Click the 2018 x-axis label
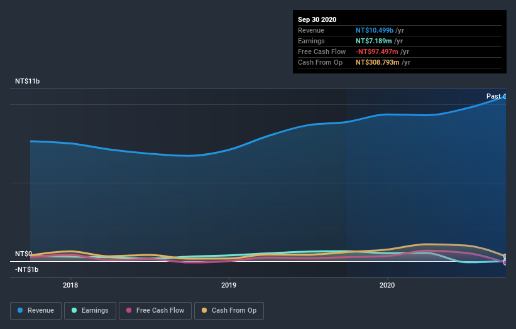Screen dimensions: 516x329 pyautogui.click(x=70, y=285)
